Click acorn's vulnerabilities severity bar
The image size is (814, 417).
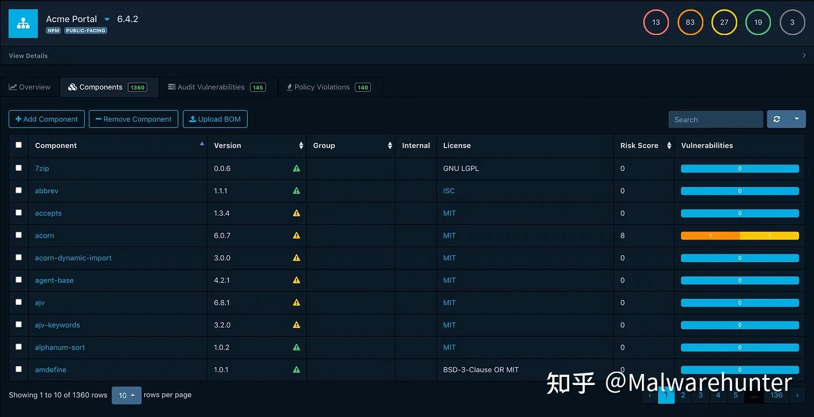click(740, 236)
